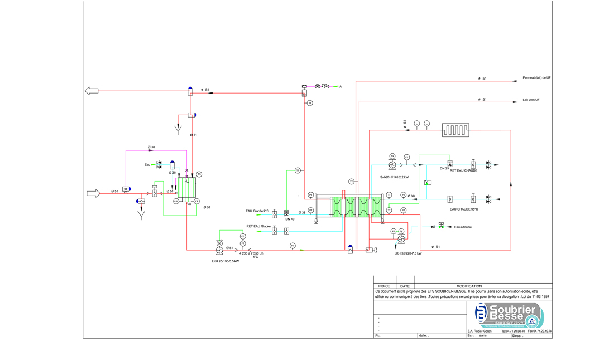Screen dimensions: 614x342
Task: Select the Eau adoucie solenoid valve
Action: [x=442, y=226]
